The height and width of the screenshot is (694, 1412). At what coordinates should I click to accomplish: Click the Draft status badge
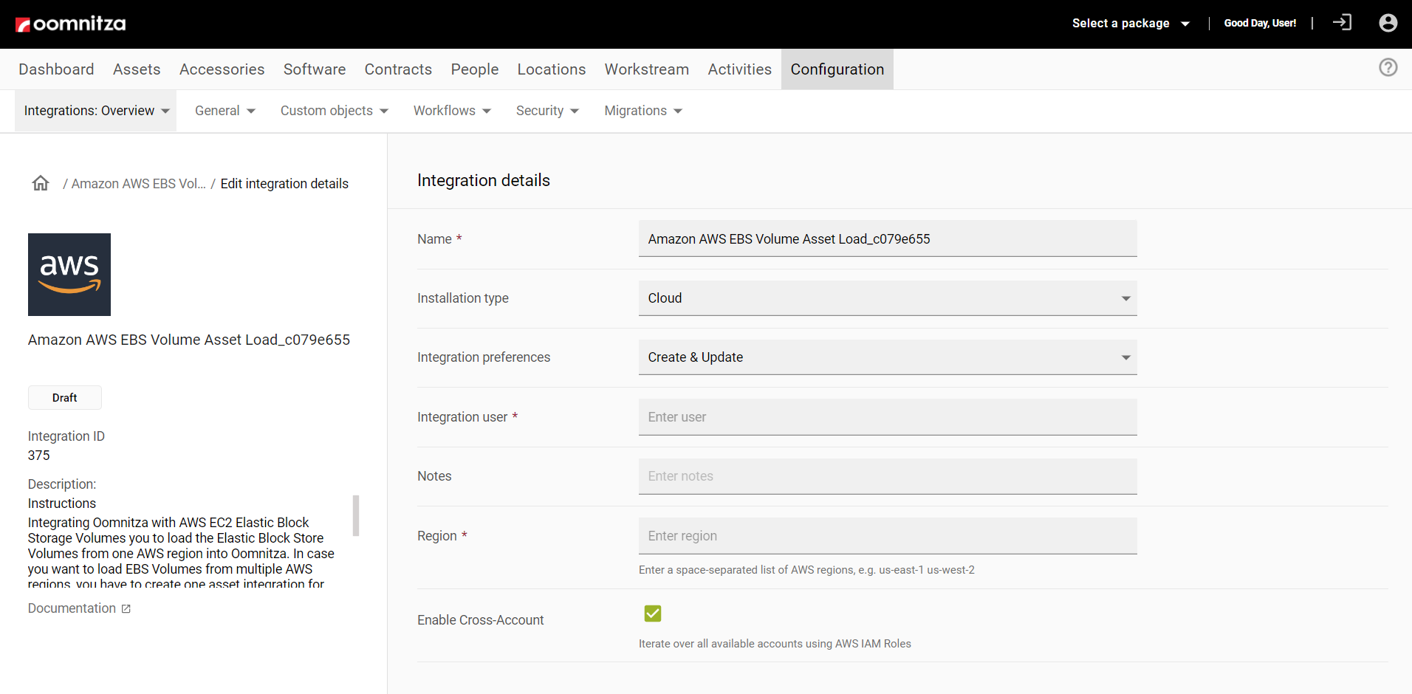(65, 398)
